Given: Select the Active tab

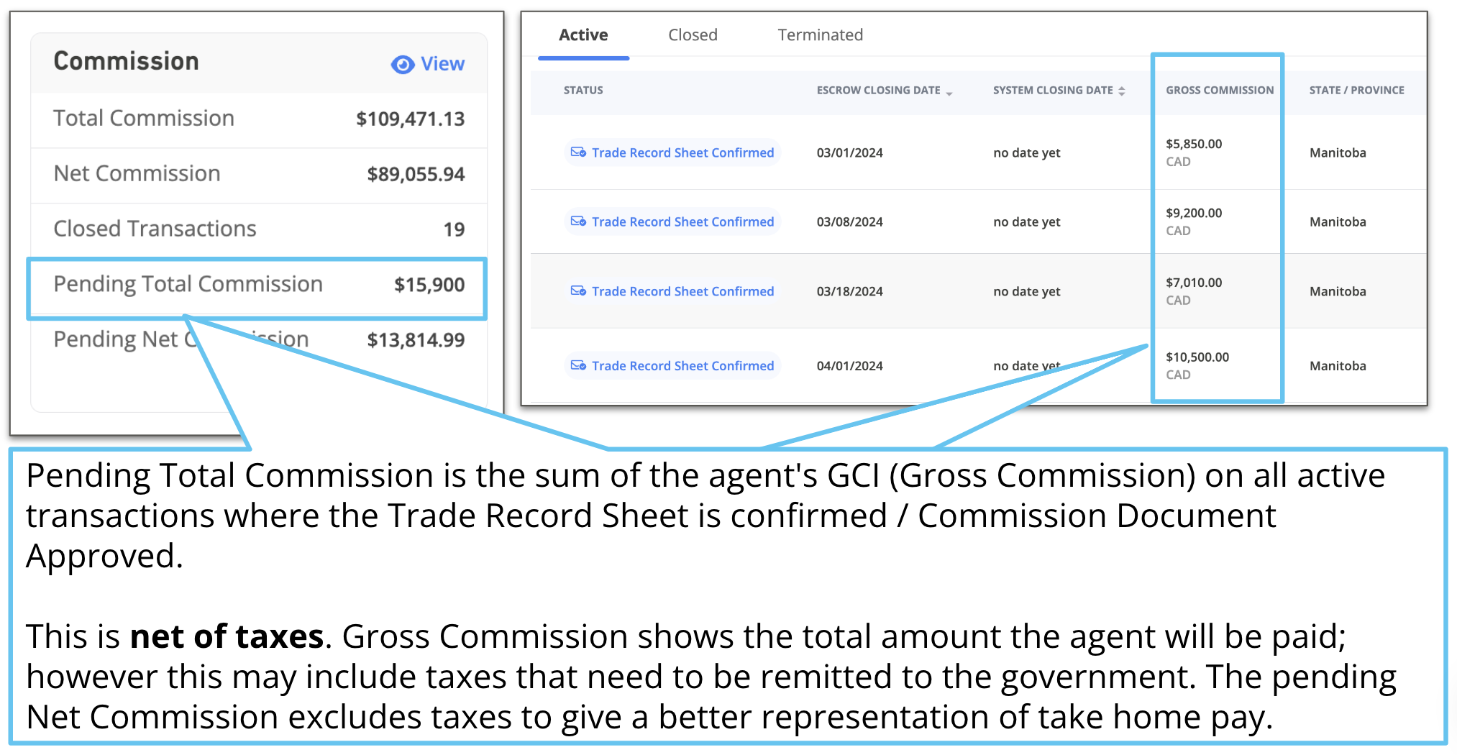Looking at the screenshot, I should tap(583, 35).
